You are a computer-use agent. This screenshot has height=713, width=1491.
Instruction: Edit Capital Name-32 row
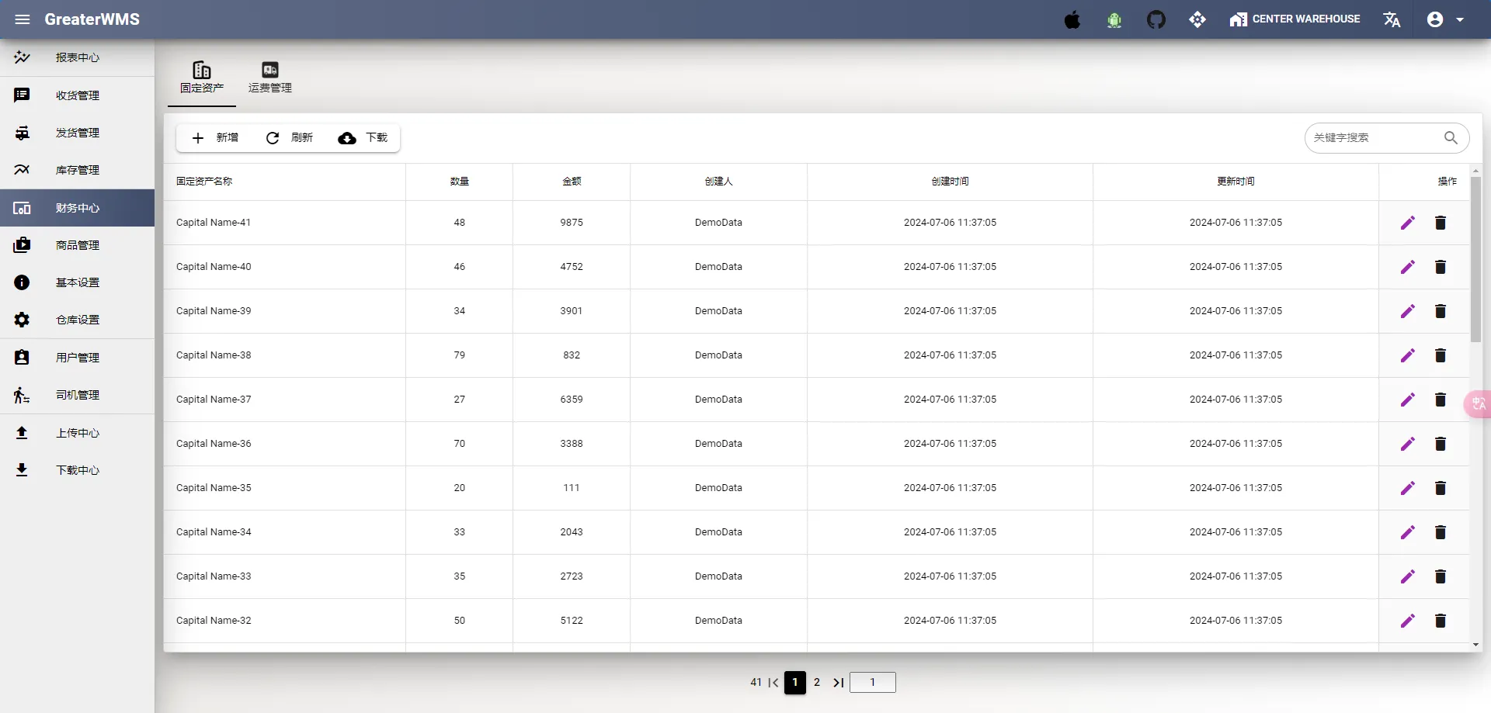(1408, 621)
